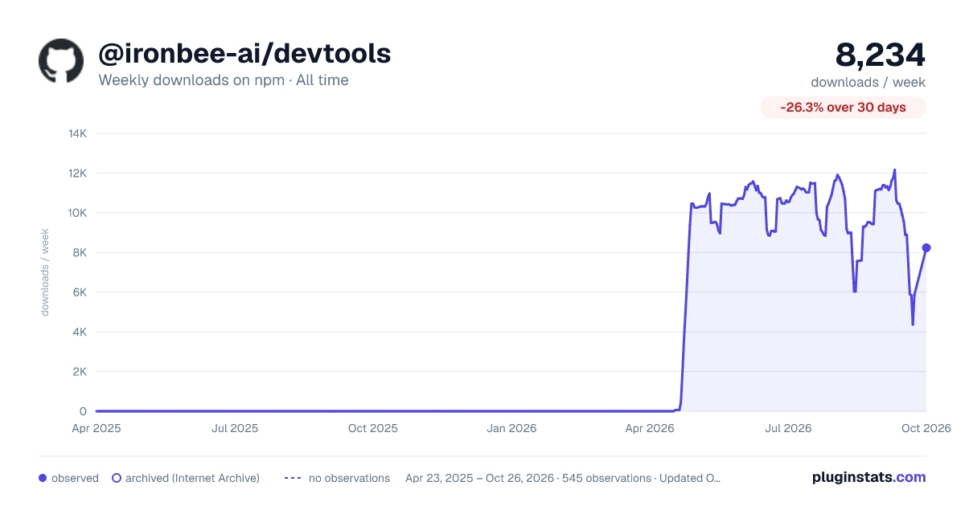This screenshot has height=506, width=965.
Task: Click the 'downloads / week' label under the count
Action: click(868, 82)
